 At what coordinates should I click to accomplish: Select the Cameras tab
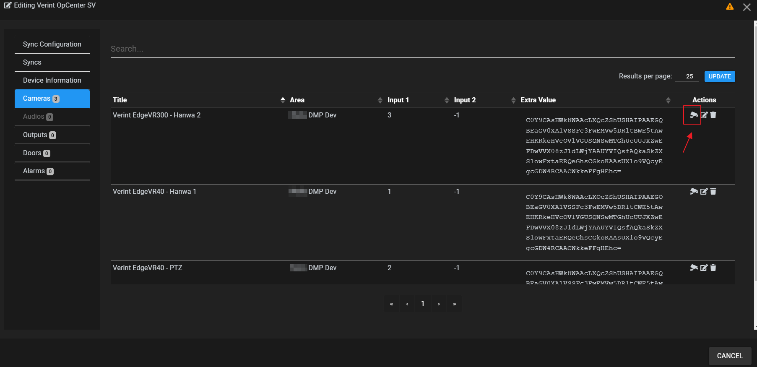click(52, 99)
